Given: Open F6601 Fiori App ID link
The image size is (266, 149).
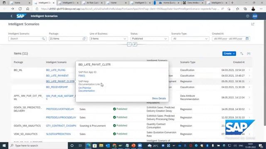Looking at the screenshot, I should pos(82,76).
